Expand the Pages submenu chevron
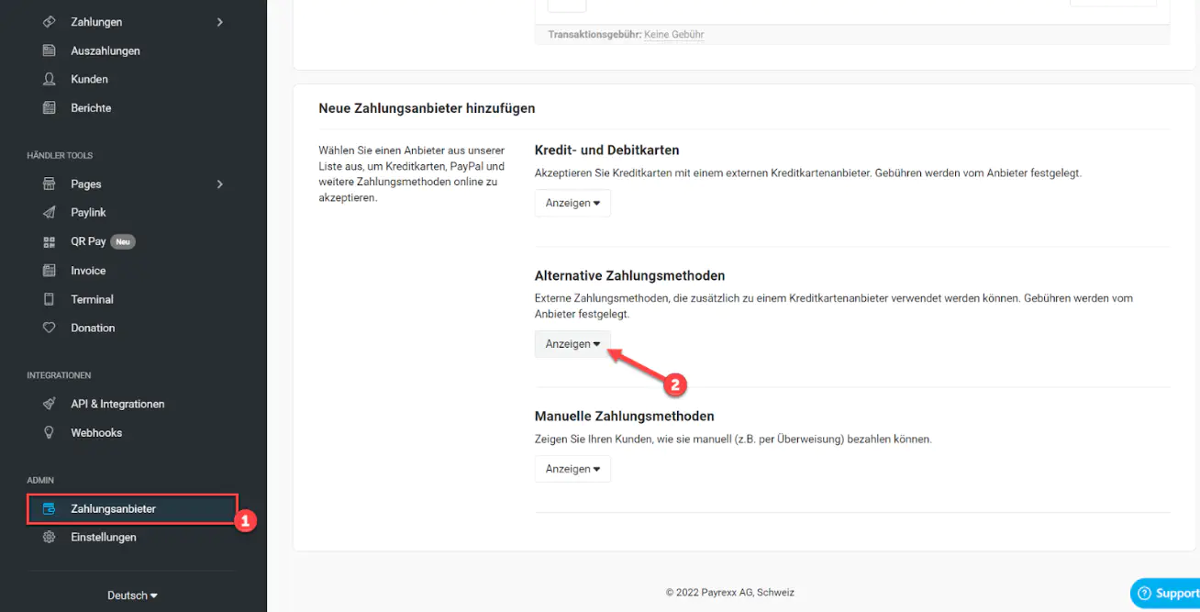1200x612 pixels. (x=220, y=184)
